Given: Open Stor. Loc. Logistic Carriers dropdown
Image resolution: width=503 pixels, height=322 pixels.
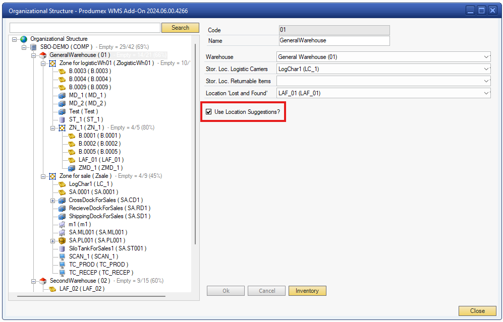Looking at the screenshot, I should pos(486,69).
